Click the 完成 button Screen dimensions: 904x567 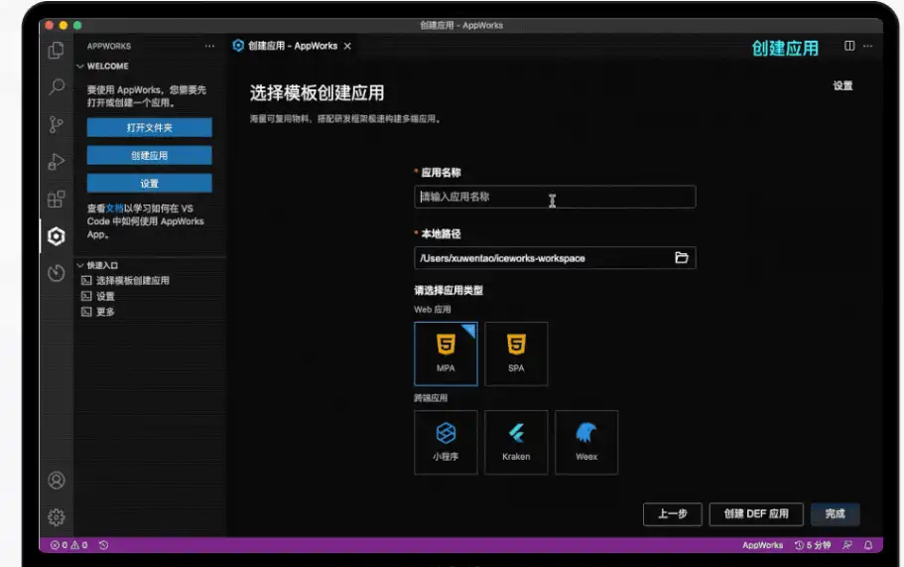pyautogui.click(x=835, y=514)
